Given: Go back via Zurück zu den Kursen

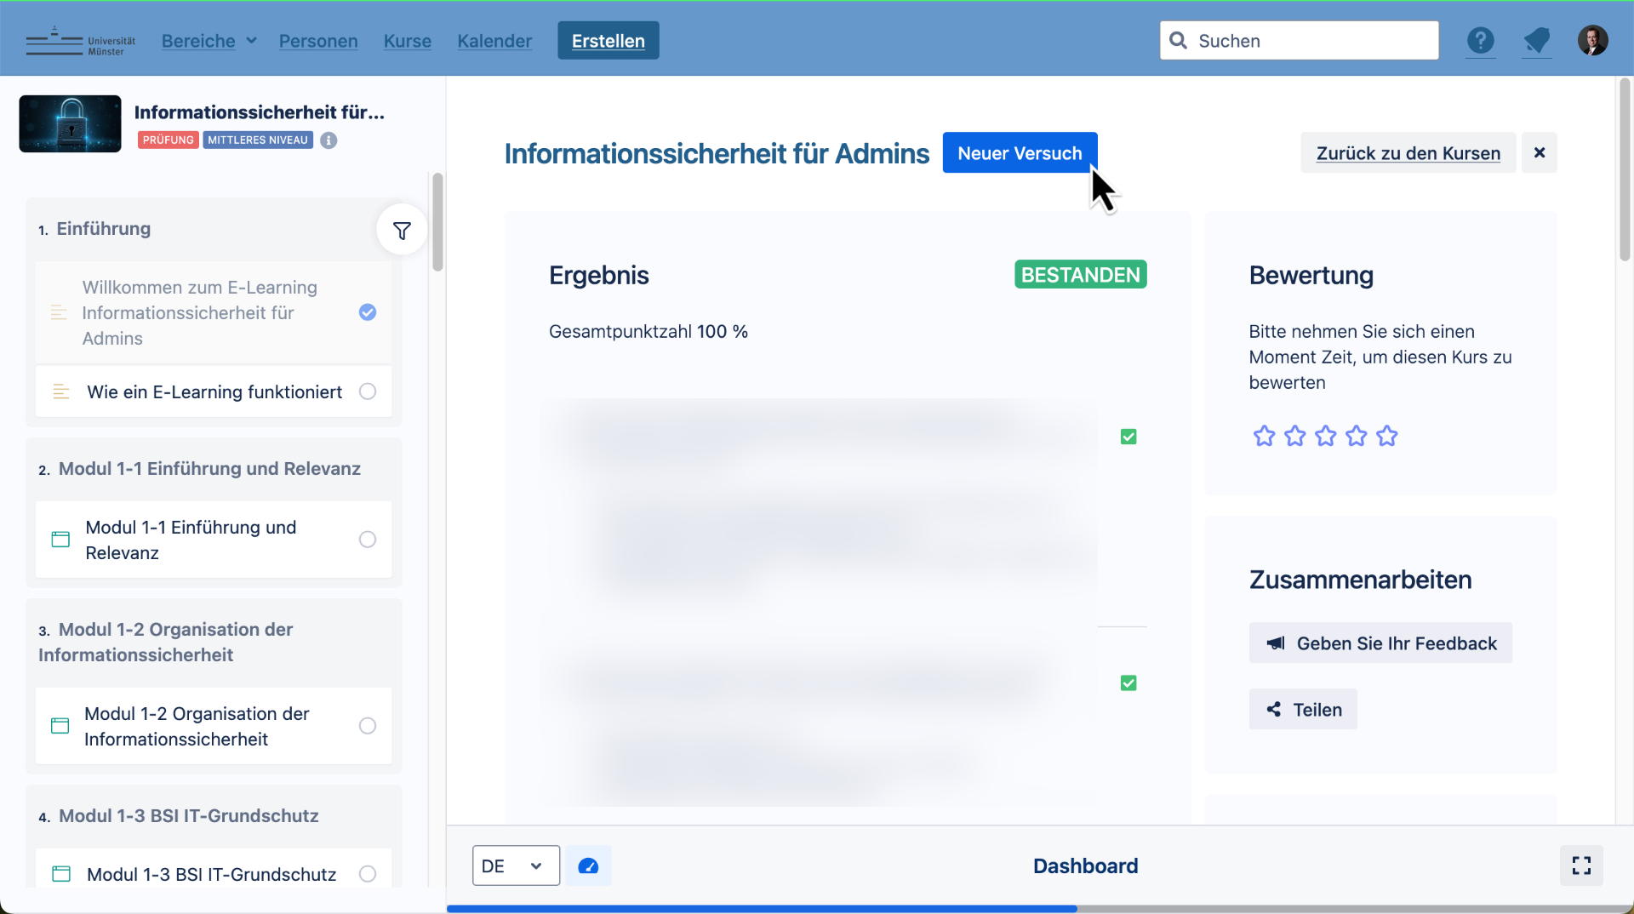Looking at the screenshot, I should [1408, 153].
